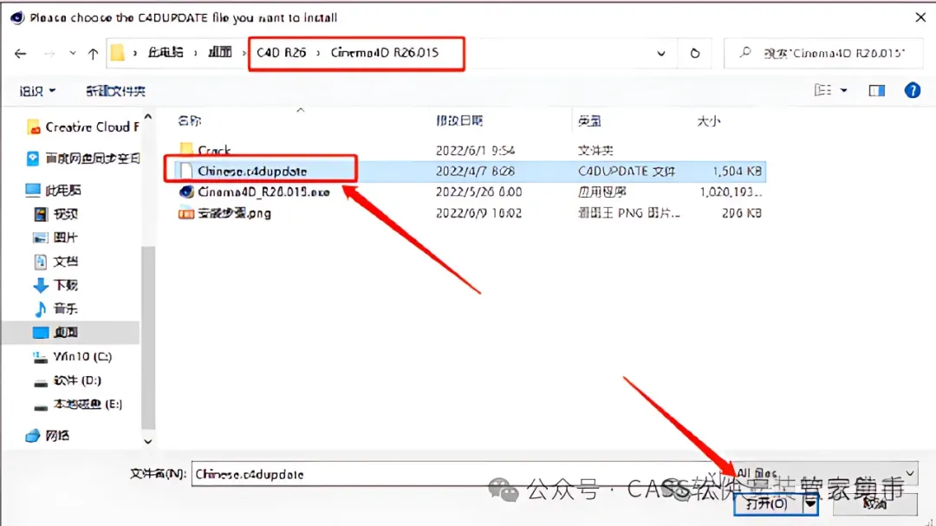Open 下载 (Downloads) in sidebar

(55, 285)
